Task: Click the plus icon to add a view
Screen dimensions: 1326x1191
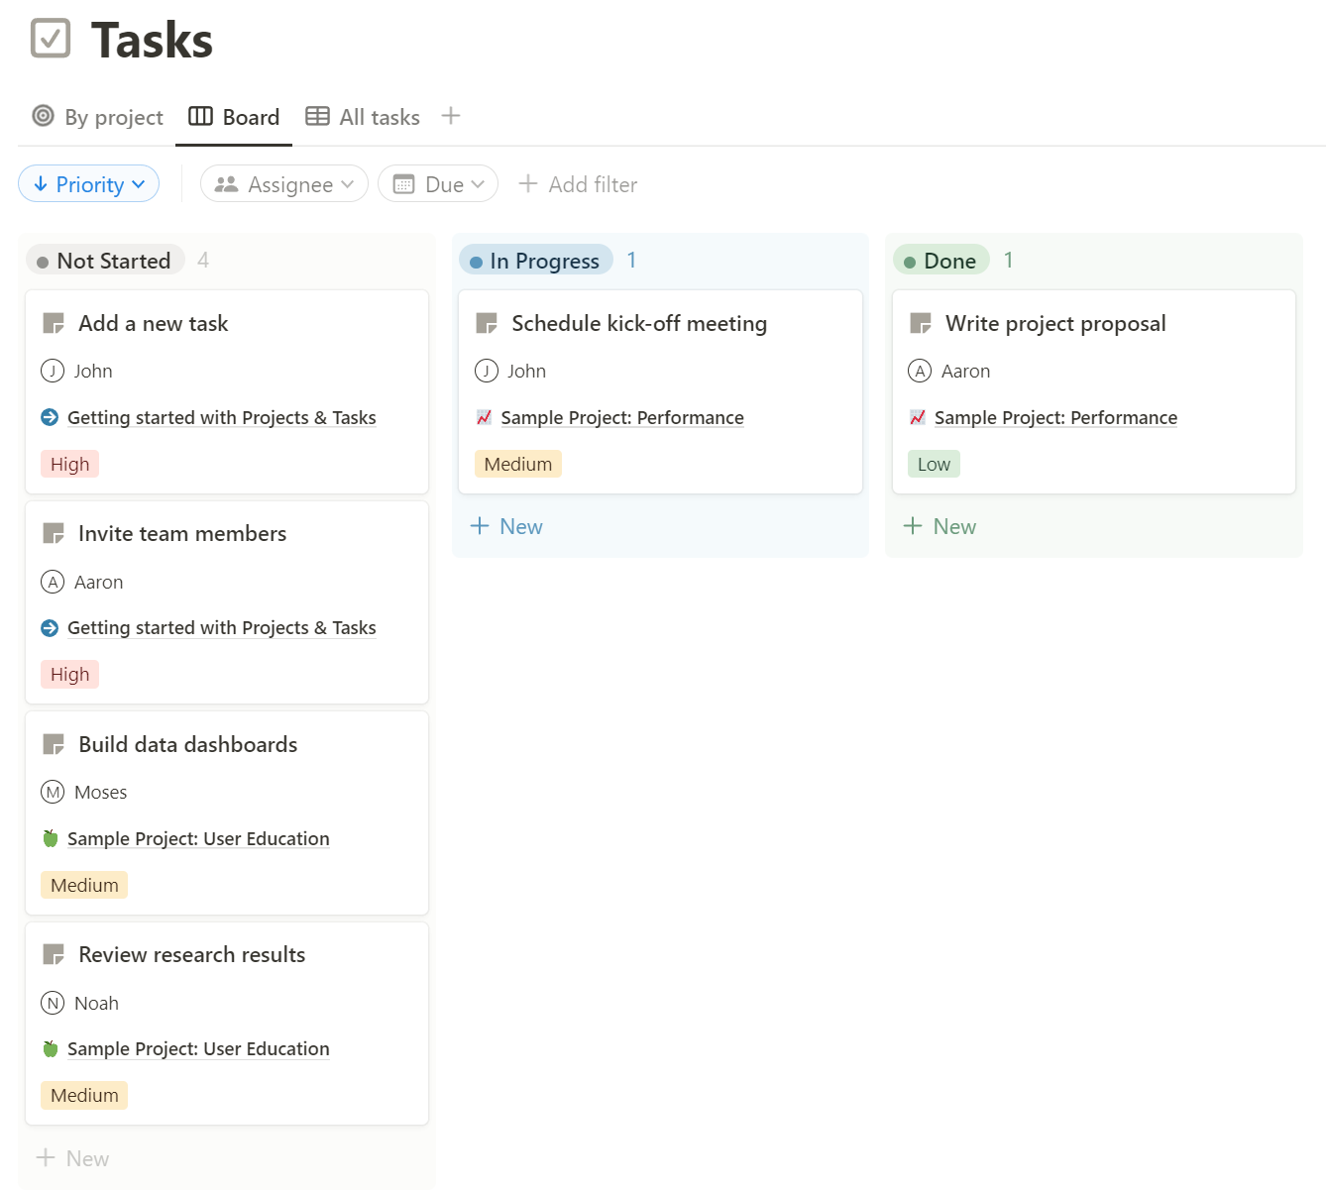Action: (x=451, y=116)
